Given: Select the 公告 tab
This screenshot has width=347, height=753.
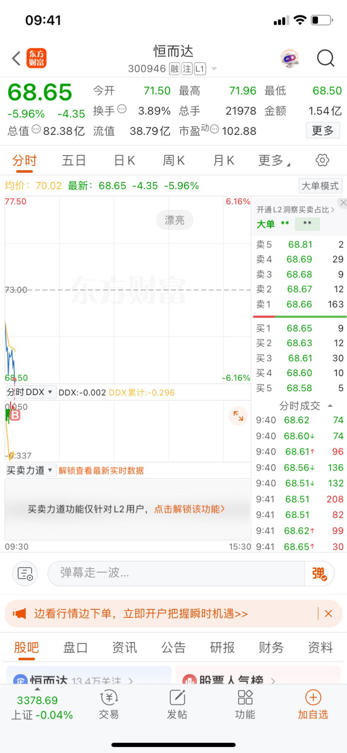Looking at the screenshot, I should [x=173, y=648].
